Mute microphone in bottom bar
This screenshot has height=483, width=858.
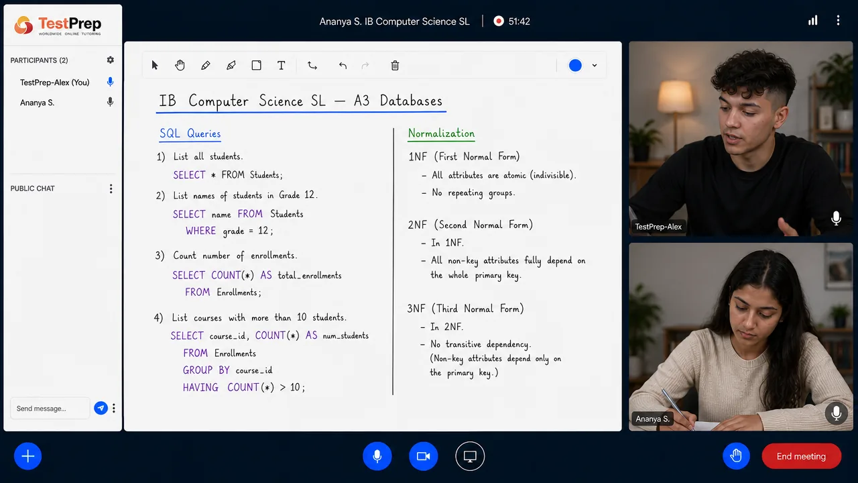click(x=377, y=456)
